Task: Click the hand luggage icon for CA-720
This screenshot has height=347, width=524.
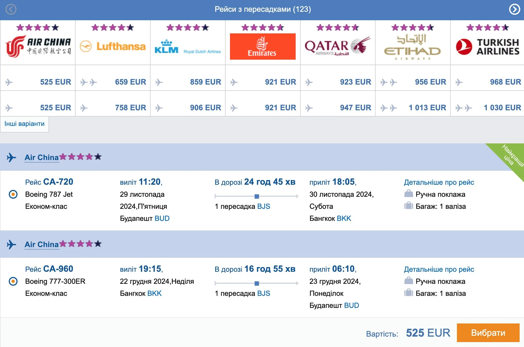Action: pyautogui.click(x=408, y=193)
